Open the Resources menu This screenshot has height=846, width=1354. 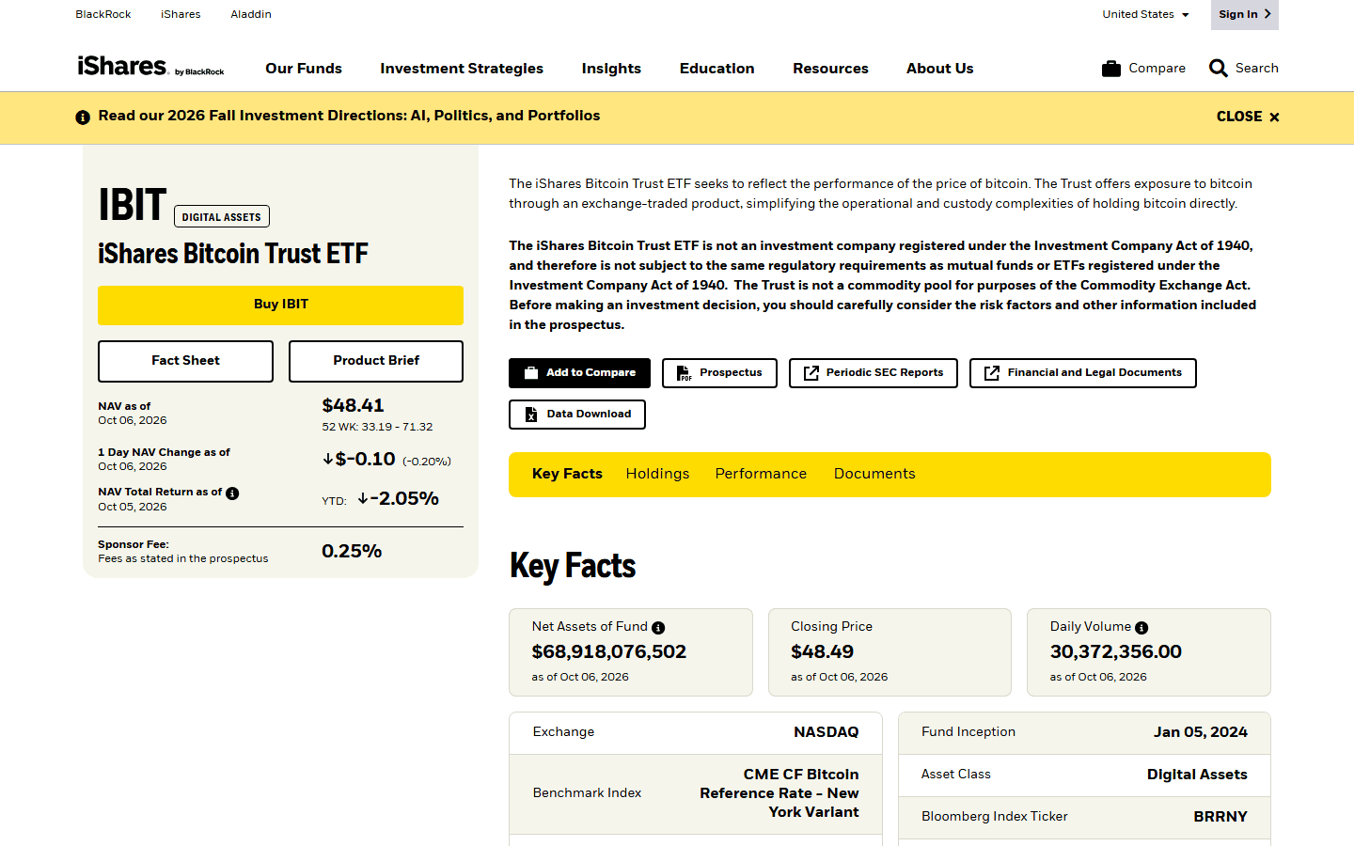tap(830, 69)
